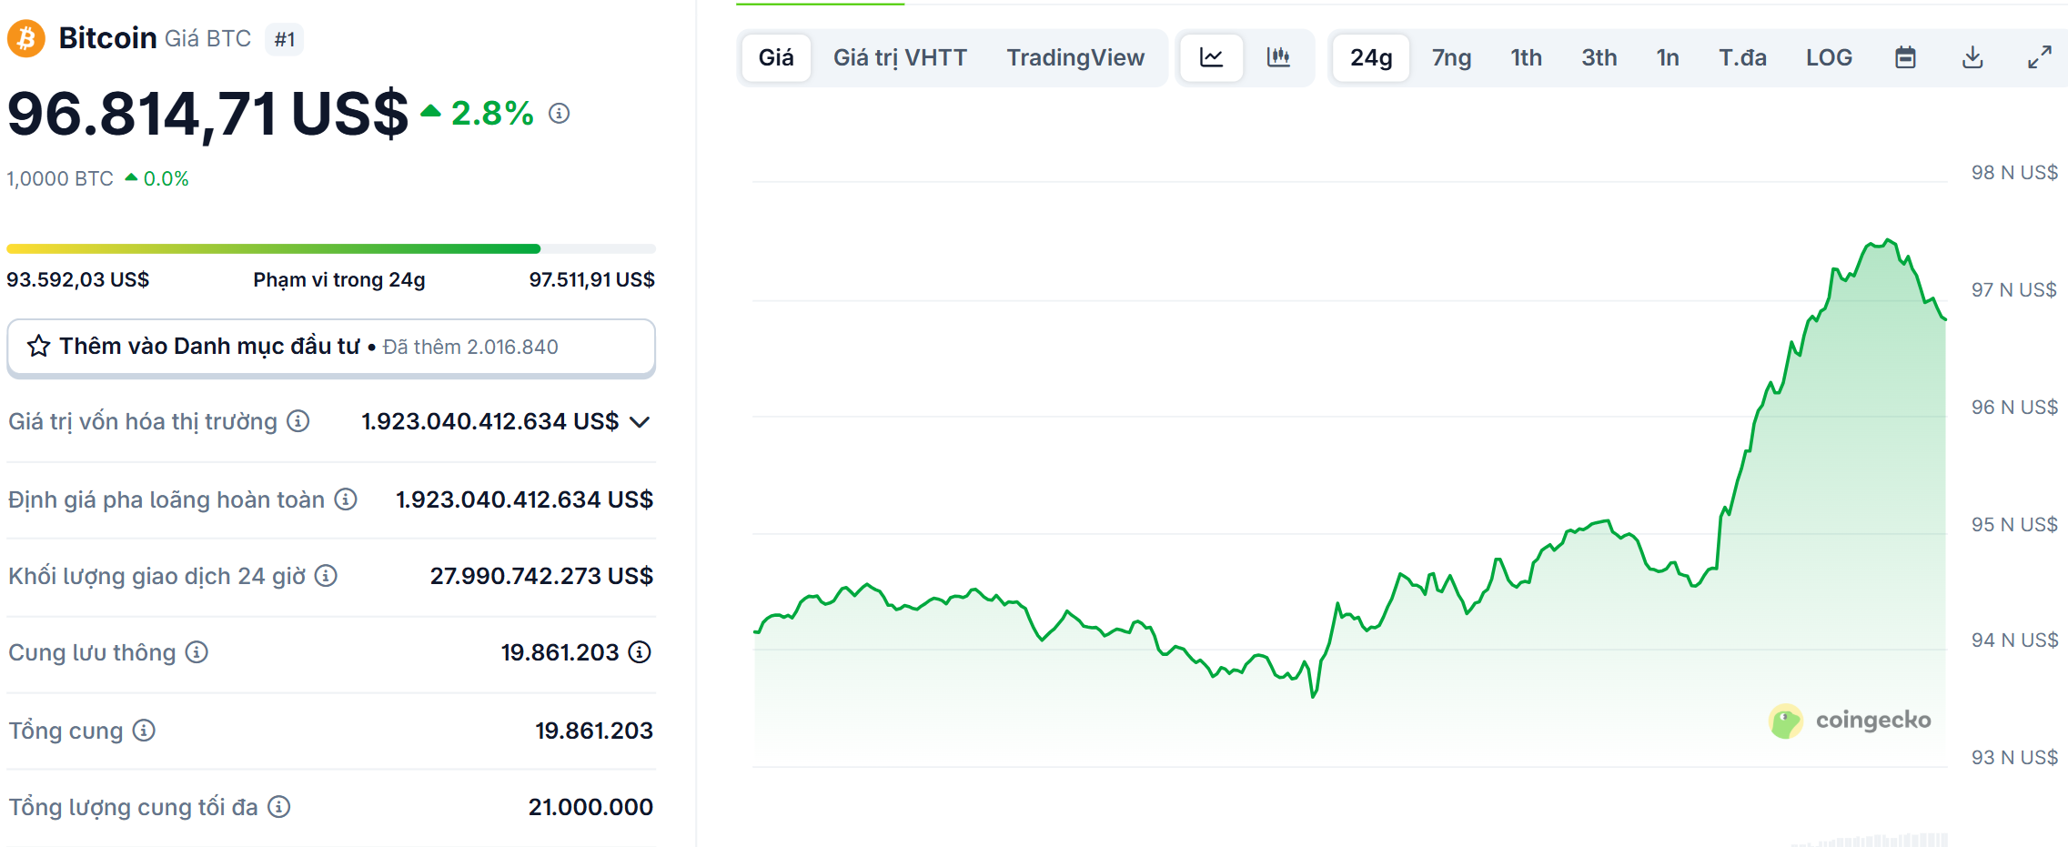The height and width of the screenshot is (847, 2068).
Task: Click the 96.814,71 US$ price text
Action: 207,115
